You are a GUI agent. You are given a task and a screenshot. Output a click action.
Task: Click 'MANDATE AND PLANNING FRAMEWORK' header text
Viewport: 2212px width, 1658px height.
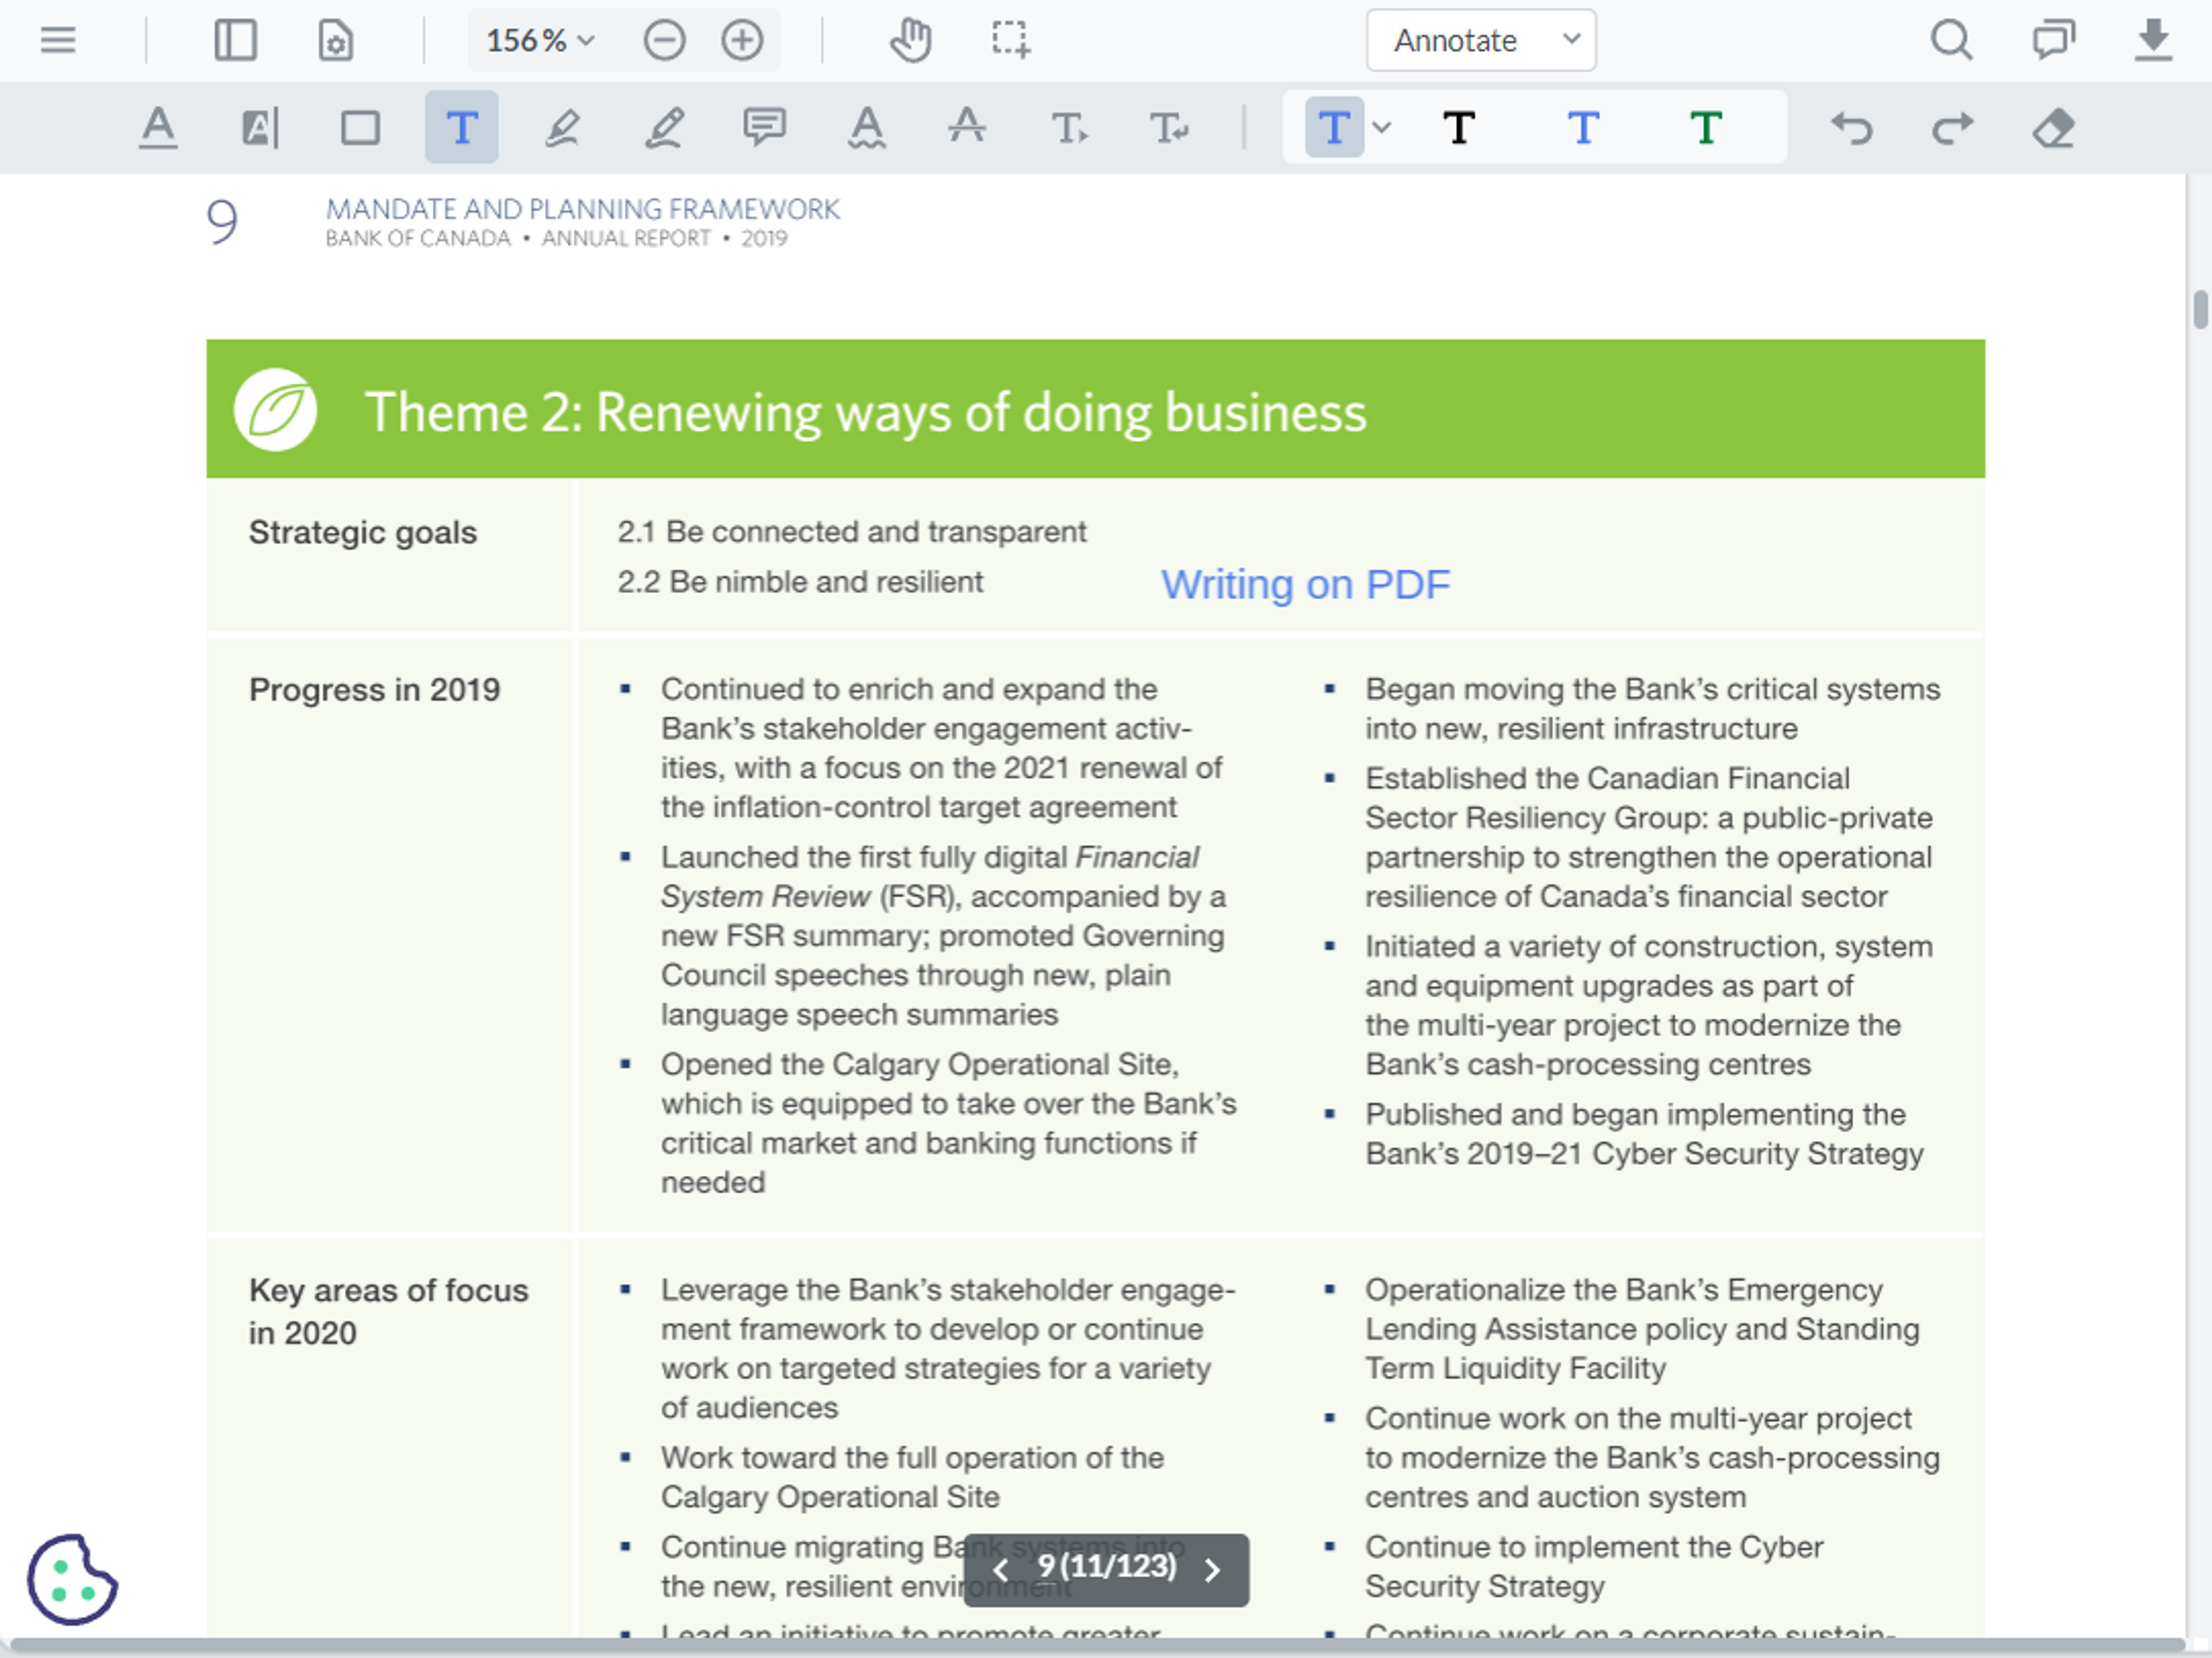pos(583,209)
